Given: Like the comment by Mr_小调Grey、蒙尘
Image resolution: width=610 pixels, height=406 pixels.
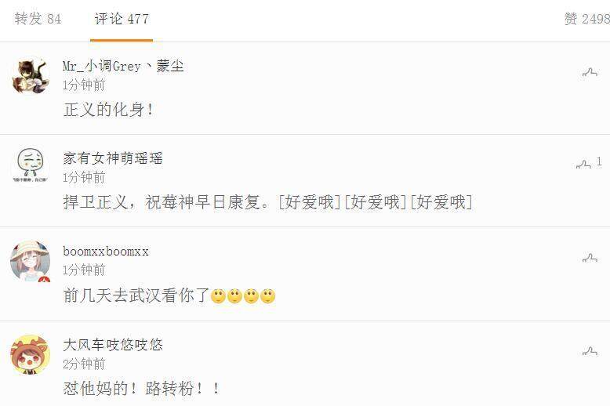Looking at the screenshot, I should pyautogui.click(x=590, y=72).
